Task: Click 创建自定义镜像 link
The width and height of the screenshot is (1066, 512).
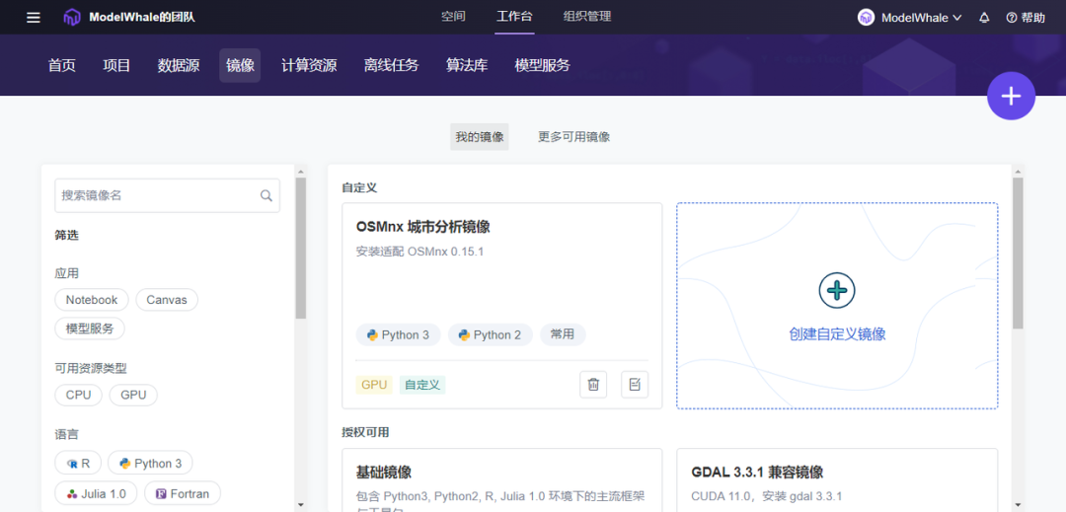Action: [837, 334]
